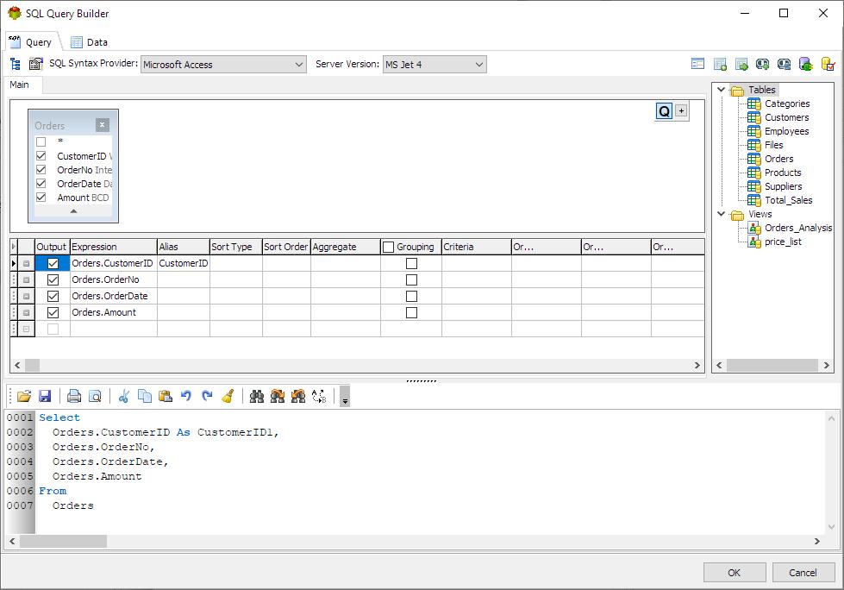844x590 pixels.
Task: Click the database with checkmark icon
Action: coord(828,64)
